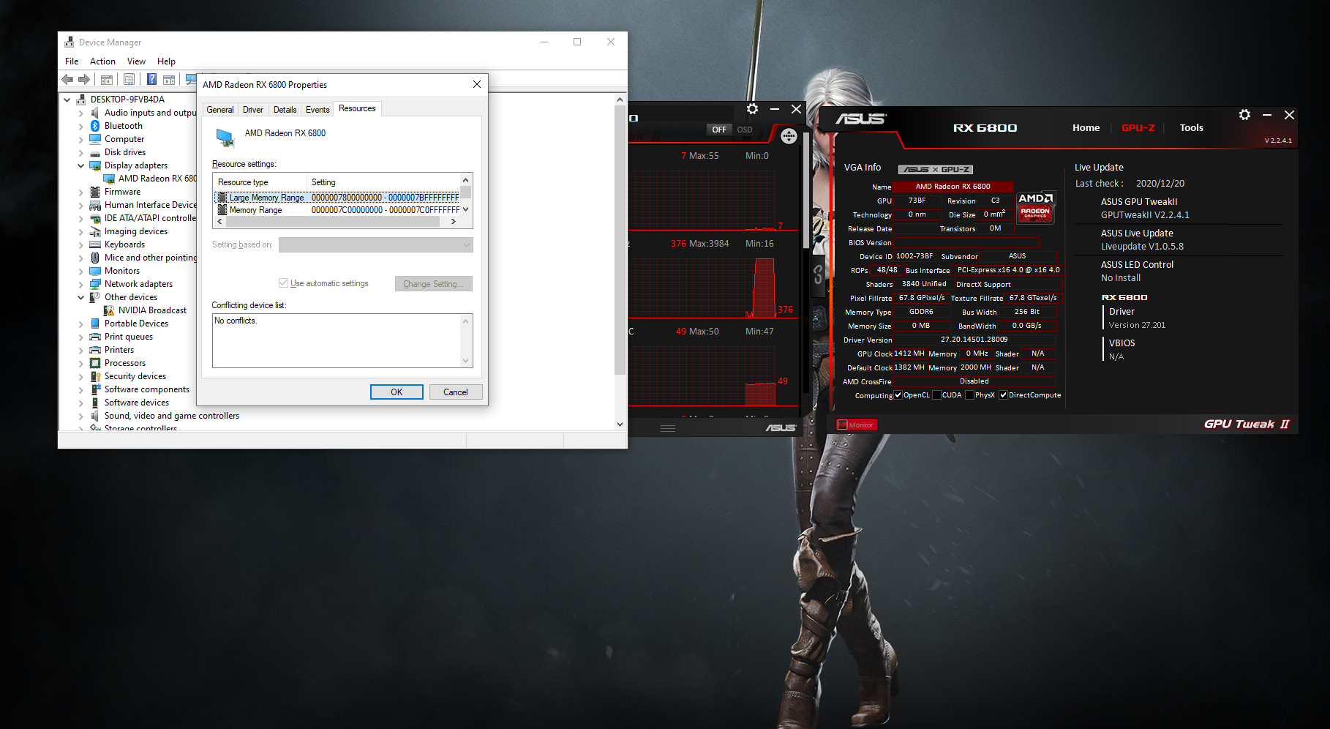Open the View menu in Device Manager
Screen dimensions: 1330x729
tap(136, 61)
